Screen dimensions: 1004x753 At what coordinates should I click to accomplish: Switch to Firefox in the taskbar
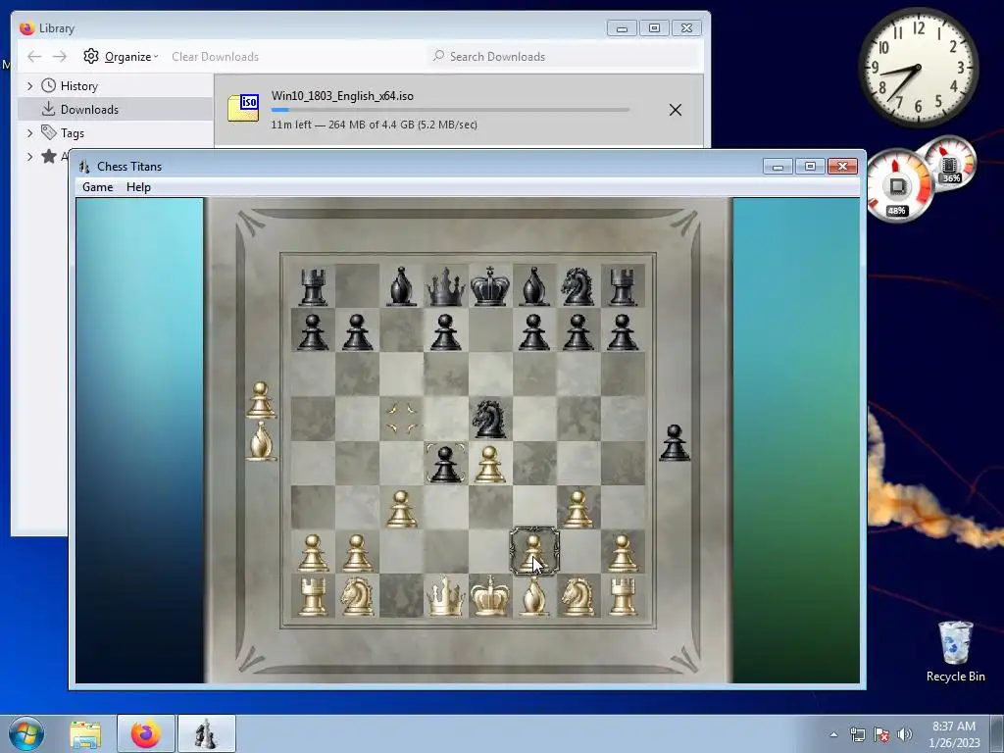tap(146, 733)
